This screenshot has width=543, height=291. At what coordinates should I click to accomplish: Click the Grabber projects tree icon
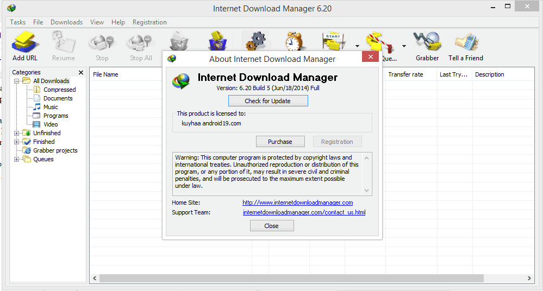[27, 150]
